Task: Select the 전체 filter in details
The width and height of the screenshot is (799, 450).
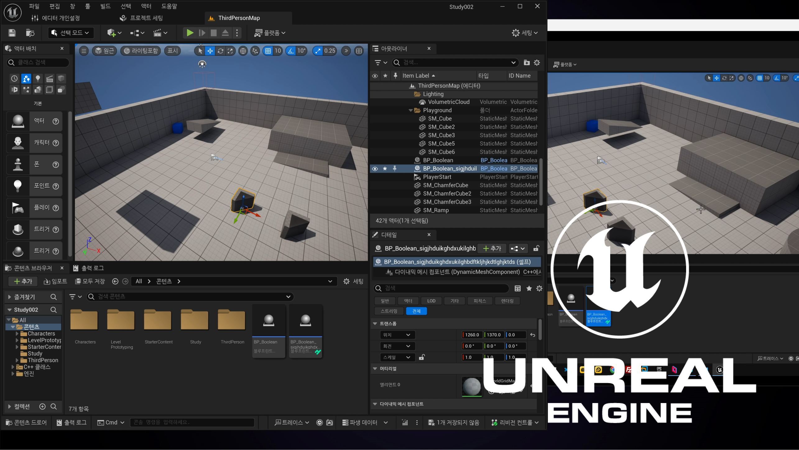Action: point(416,311)
